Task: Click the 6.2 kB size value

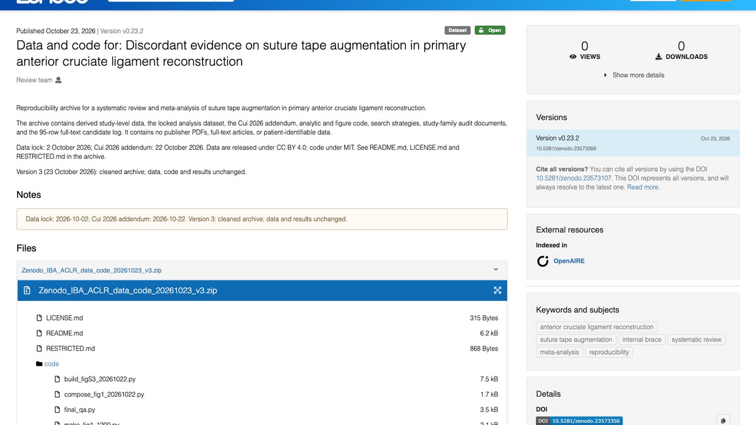Action: tap(489, 334)
